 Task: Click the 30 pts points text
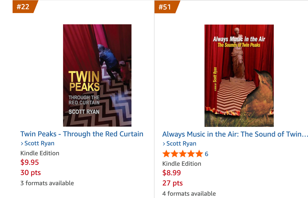pyautogui.click(x=31, y=173)
